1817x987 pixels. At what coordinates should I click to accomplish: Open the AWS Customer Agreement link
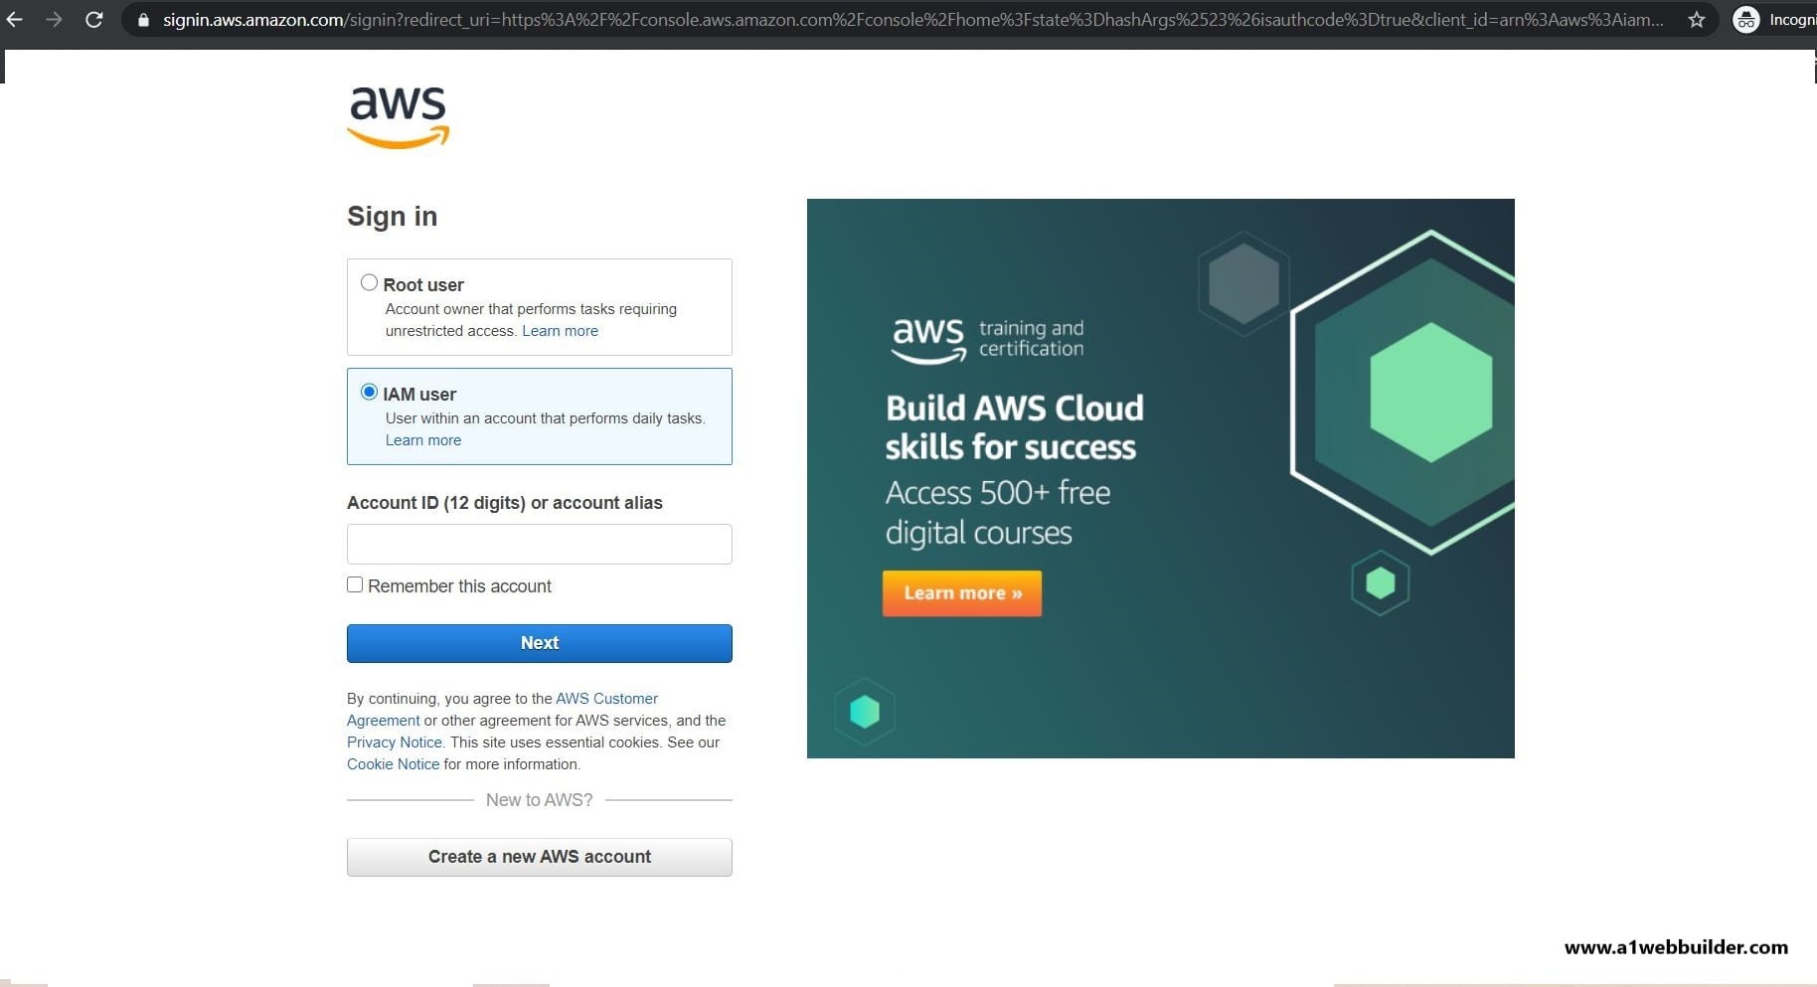[x=606, y=698]
